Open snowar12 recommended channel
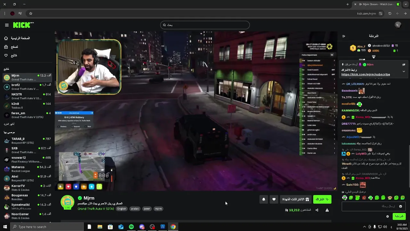The image size is (410, 231). [x=27, y=159]
